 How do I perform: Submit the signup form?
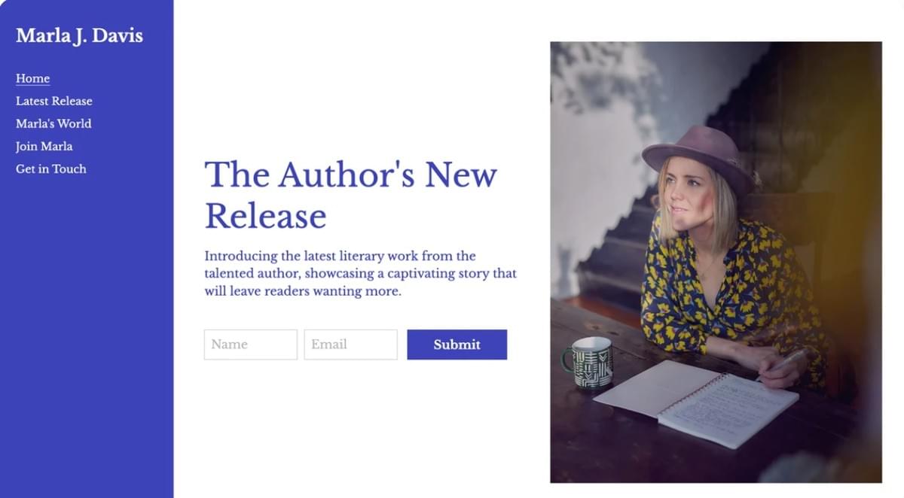pos(457,345)
